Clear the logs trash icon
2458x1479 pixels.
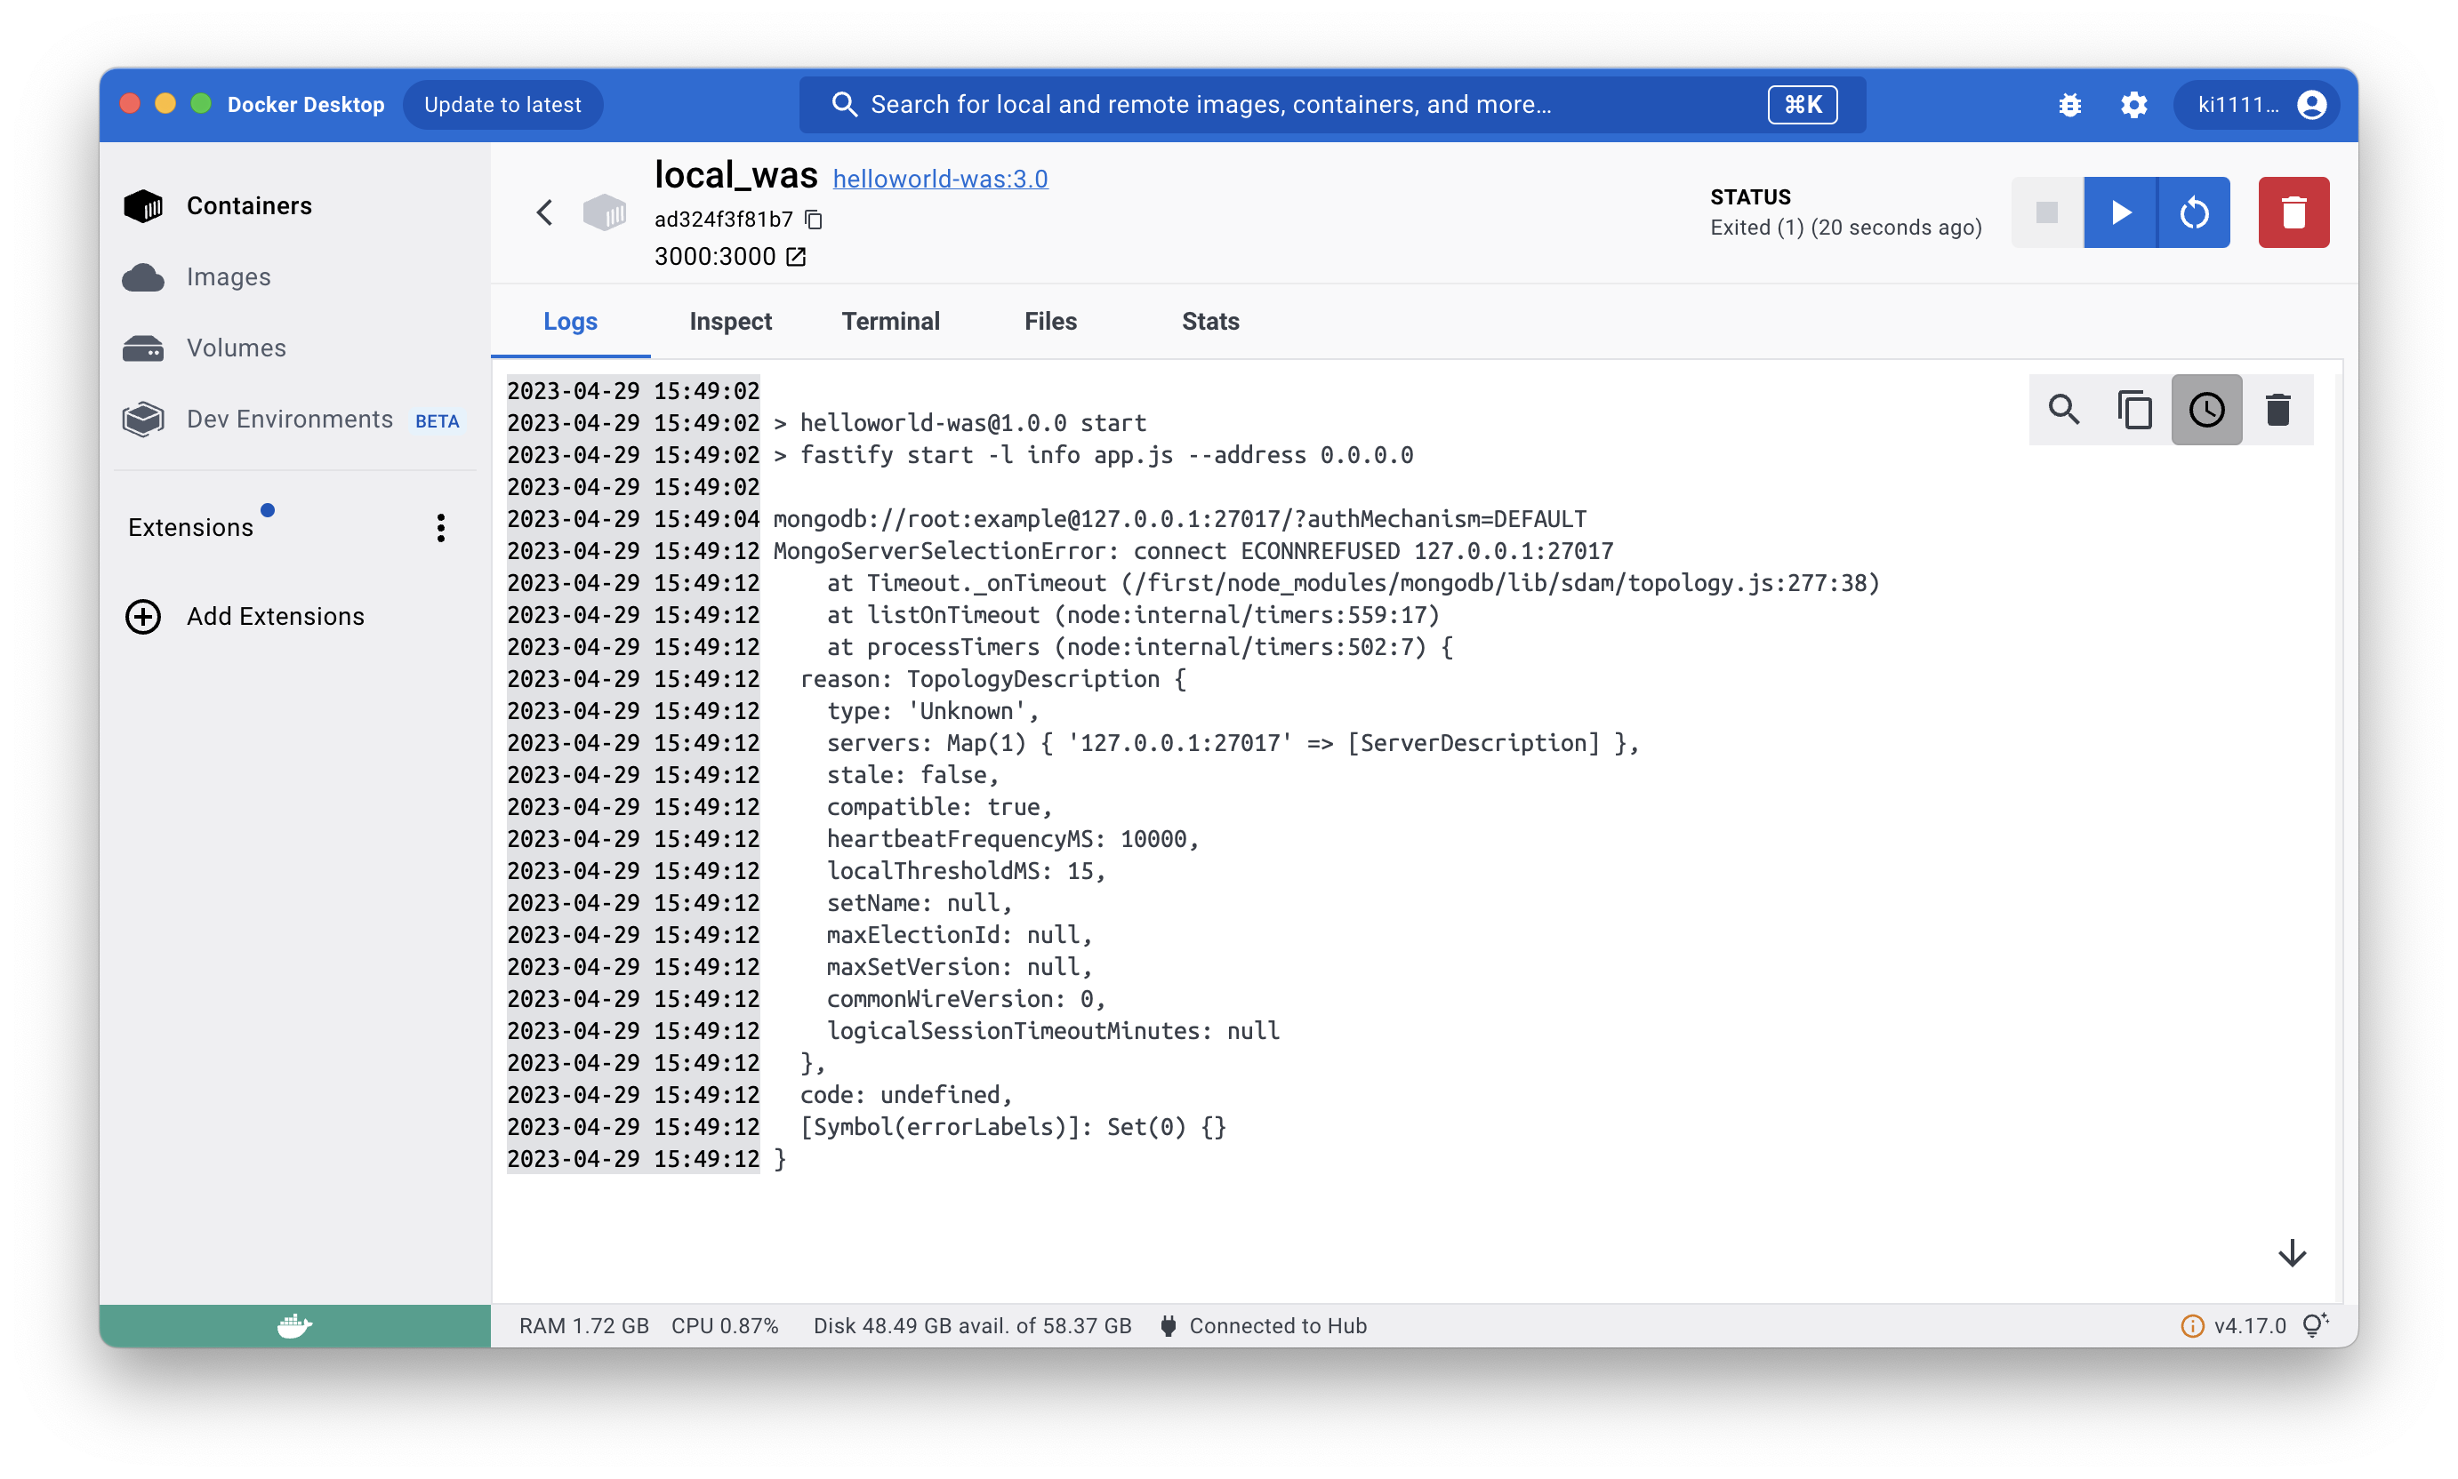tap(2277, 410)
